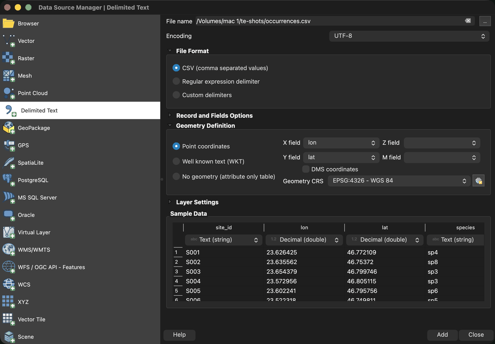Click the GPS source icon
Screen dimensions: 495x344
pos(8,145)
